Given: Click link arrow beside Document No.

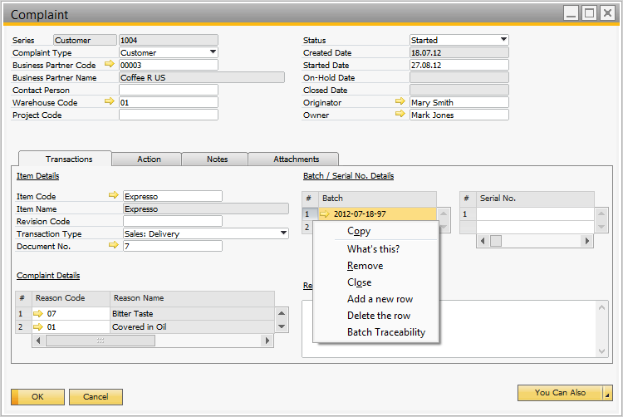Looking at the screenshot, I should (x=114, y=246).
